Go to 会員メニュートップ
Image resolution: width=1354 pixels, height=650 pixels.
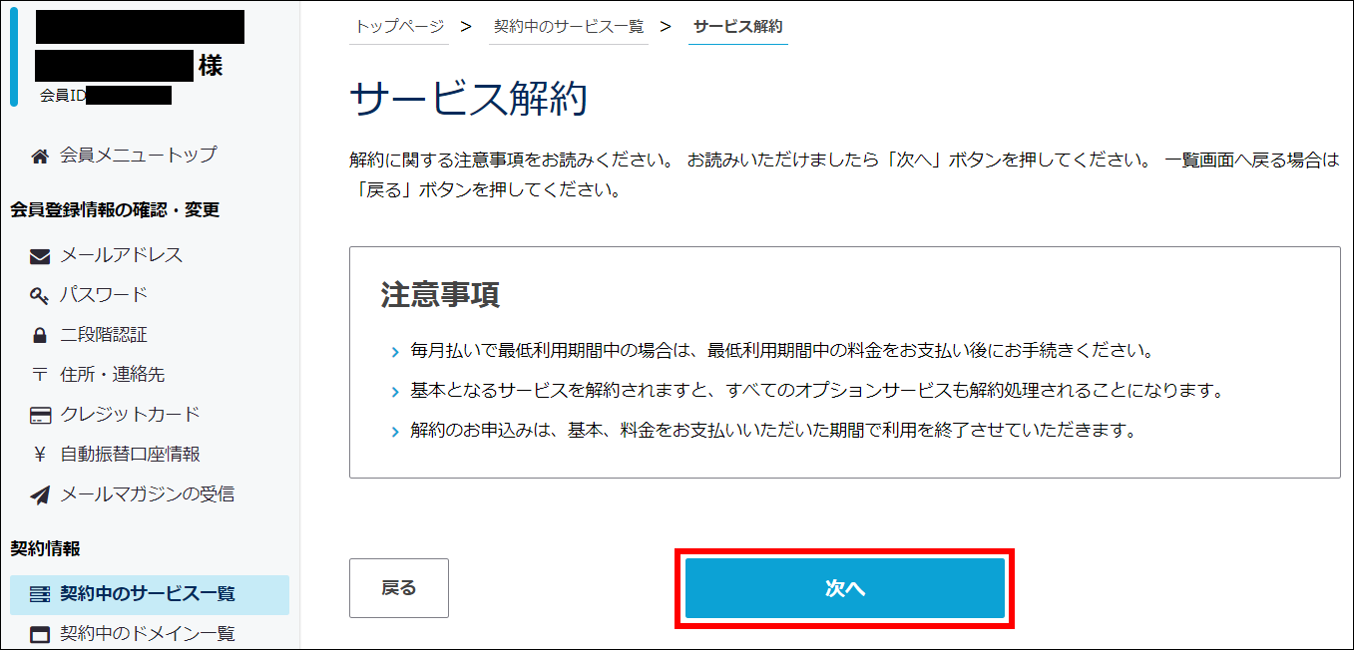(138, 156)
